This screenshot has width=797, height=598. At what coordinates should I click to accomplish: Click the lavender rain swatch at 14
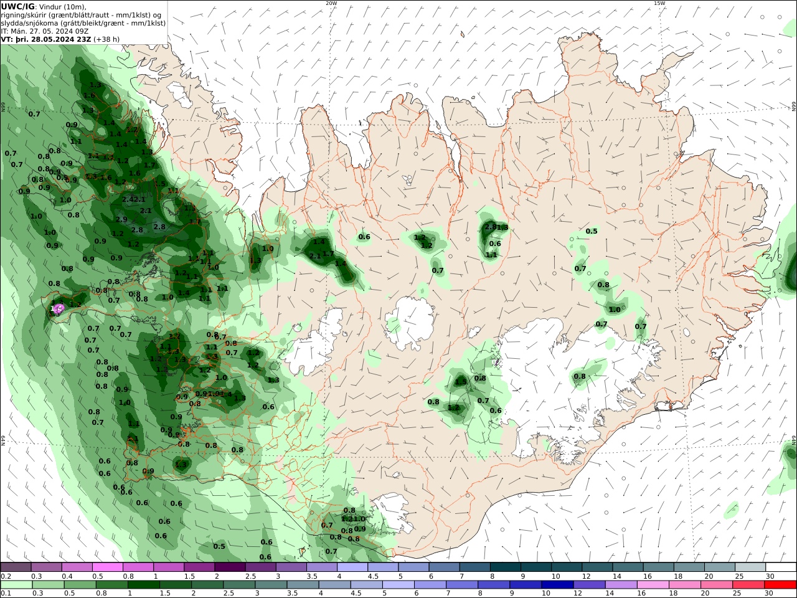click(x=621, y=585)
